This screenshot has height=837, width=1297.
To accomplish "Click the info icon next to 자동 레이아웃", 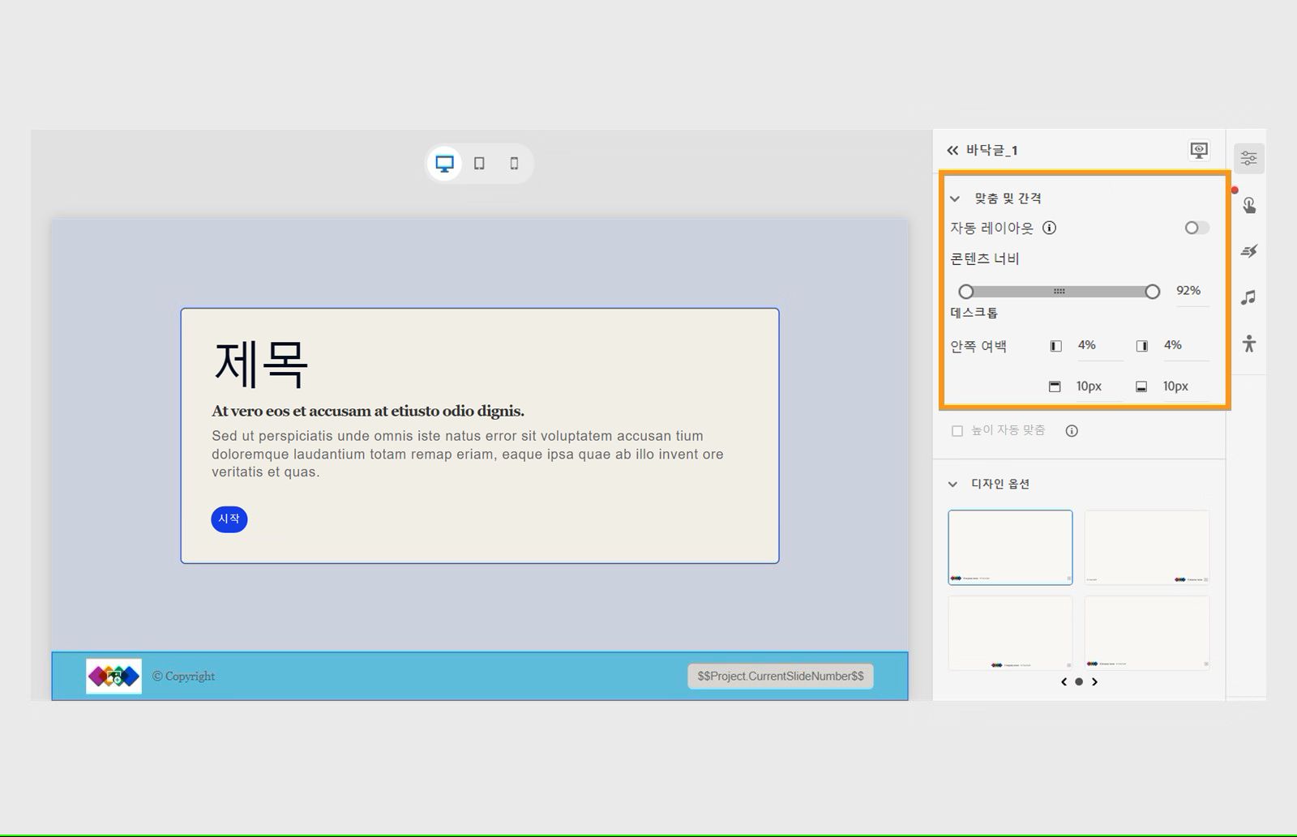I will click(x=1049, y=228).
